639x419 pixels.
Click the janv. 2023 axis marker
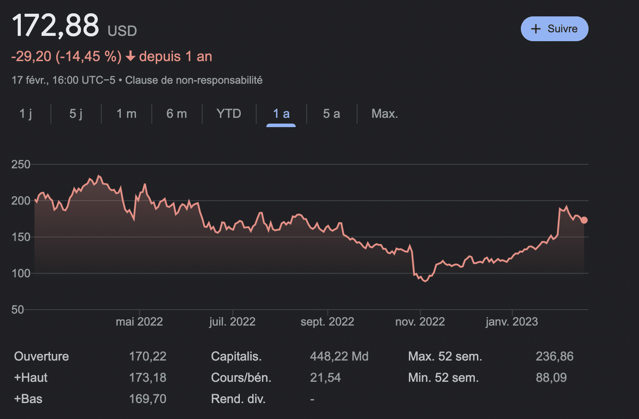click(512, 322)
